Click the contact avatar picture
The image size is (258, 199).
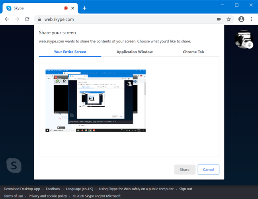pyautogui.click(x=244, y=39)
